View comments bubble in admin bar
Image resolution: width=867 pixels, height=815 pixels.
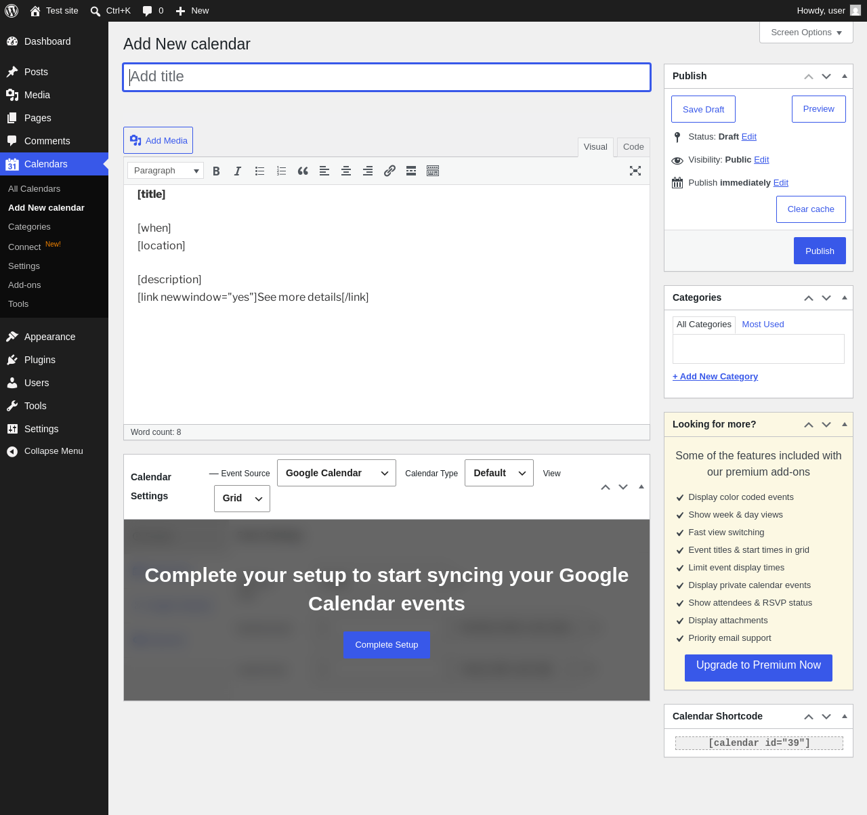[153, 11]
